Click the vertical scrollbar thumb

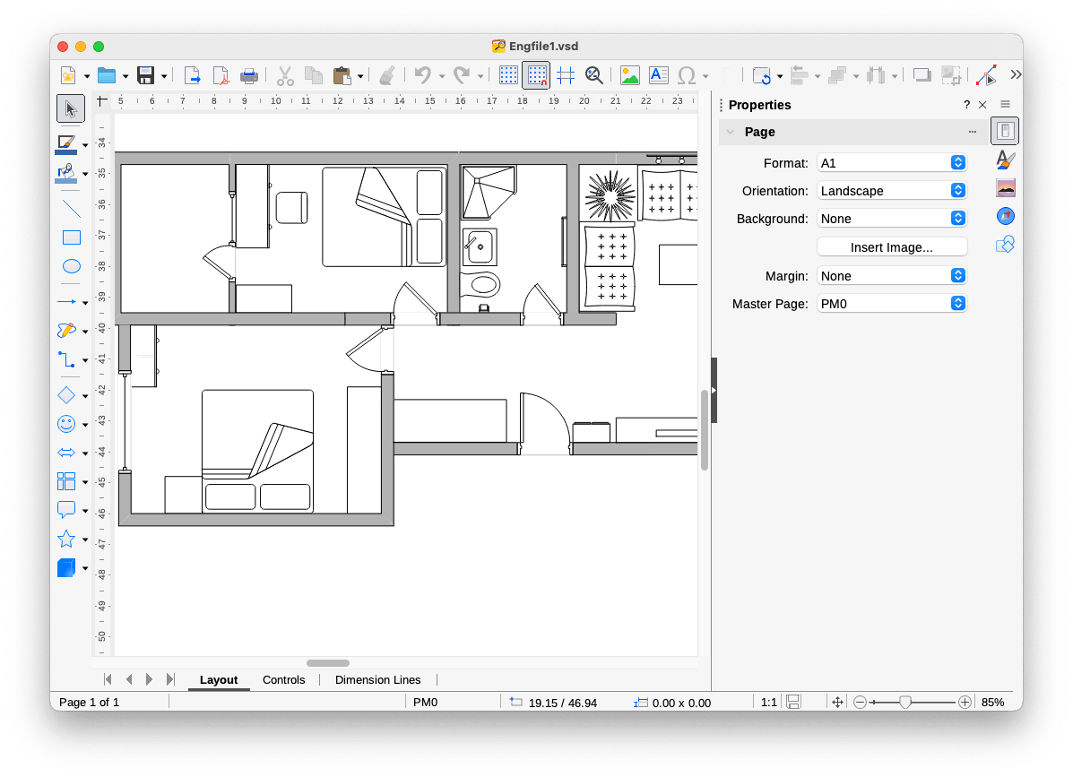coord(705,430)
